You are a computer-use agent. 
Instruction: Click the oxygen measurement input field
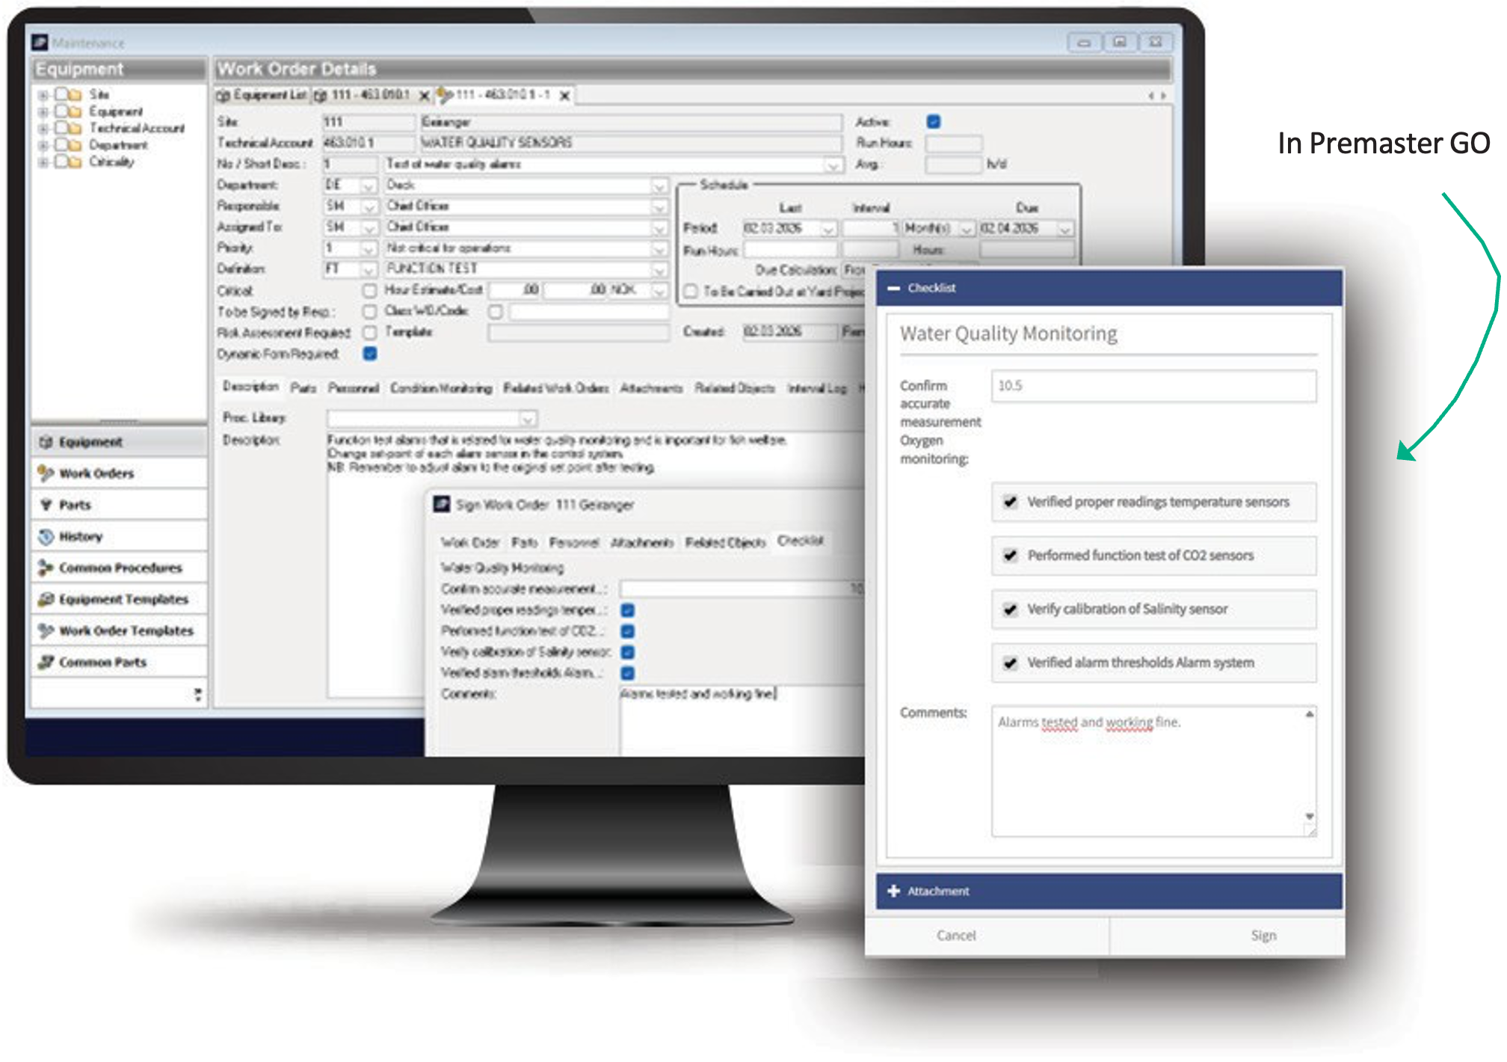click(1153, 386)
